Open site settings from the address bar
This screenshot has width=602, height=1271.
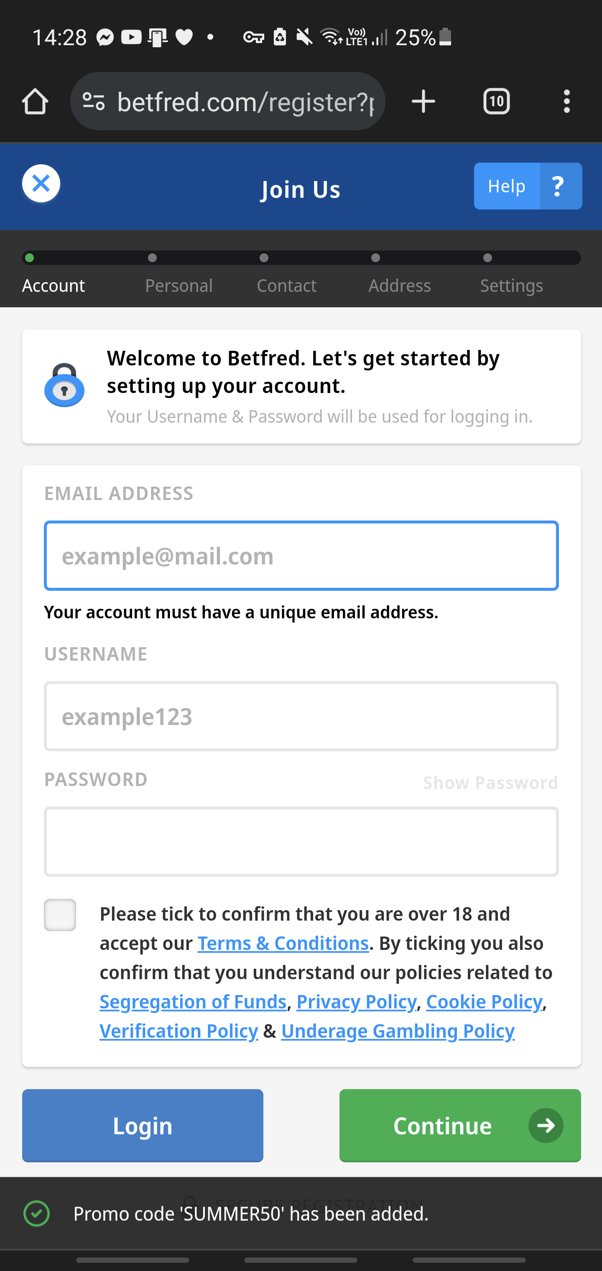coord(93,101)
